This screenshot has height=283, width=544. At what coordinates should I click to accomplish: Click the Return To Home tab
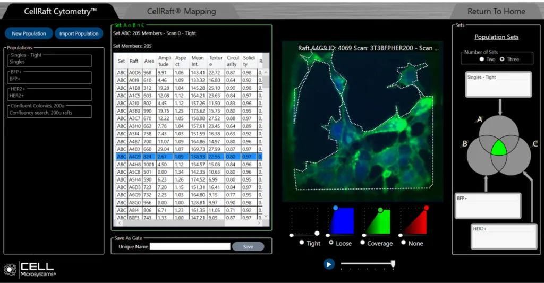[x=496, y=12]
